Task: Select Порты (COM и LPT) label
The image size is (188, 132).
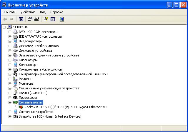Action: point(33,93)
